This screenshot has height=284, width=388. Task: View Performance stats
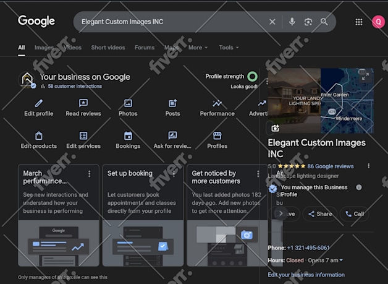(x=217, y=108)
